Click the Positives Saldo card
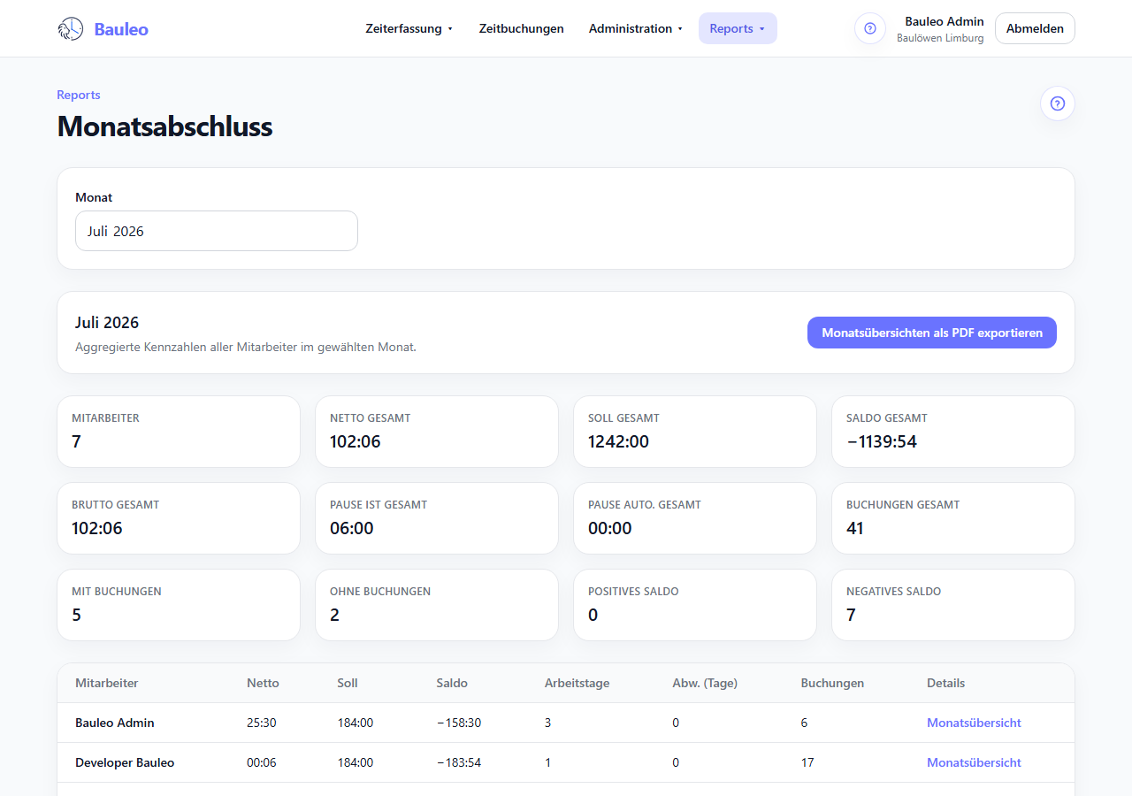This screenshot has width=1132, height=796. coord(695,605)
